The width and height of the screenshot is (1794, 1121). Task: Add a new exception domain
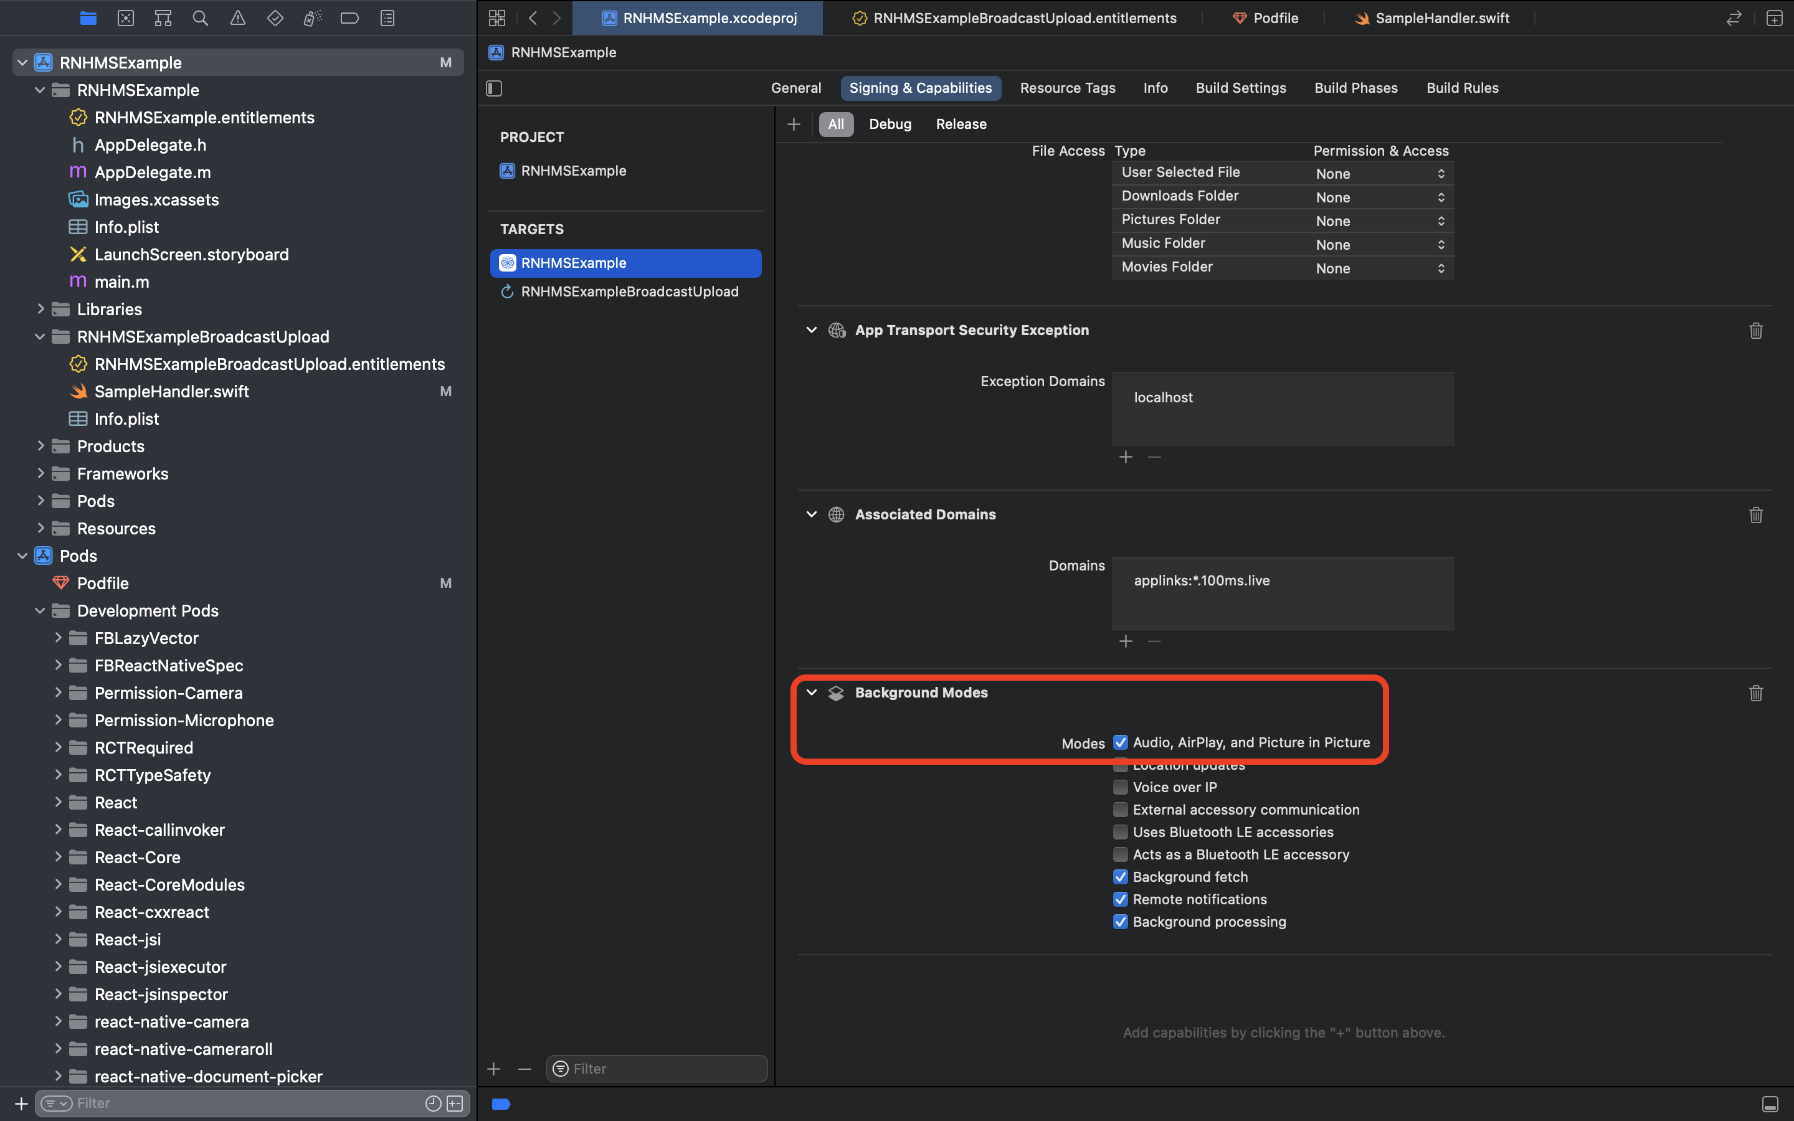[x=1126, y=456]
